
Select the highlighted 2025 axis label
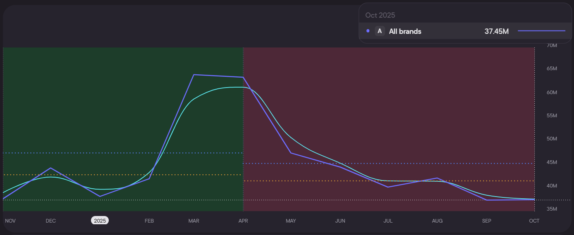point(100,221)
